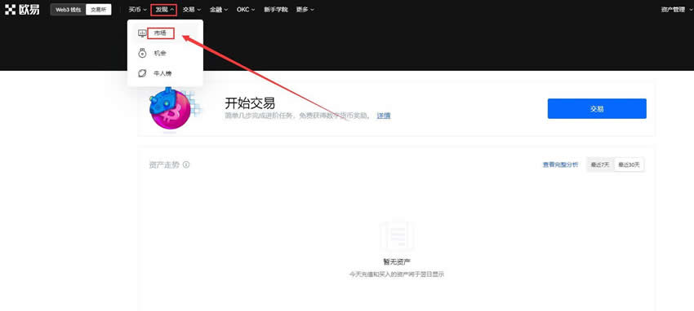Click the 市场 monitor icon in dropdown
Viewport: 694px width, 311px height.
click(x=142, y=33)
